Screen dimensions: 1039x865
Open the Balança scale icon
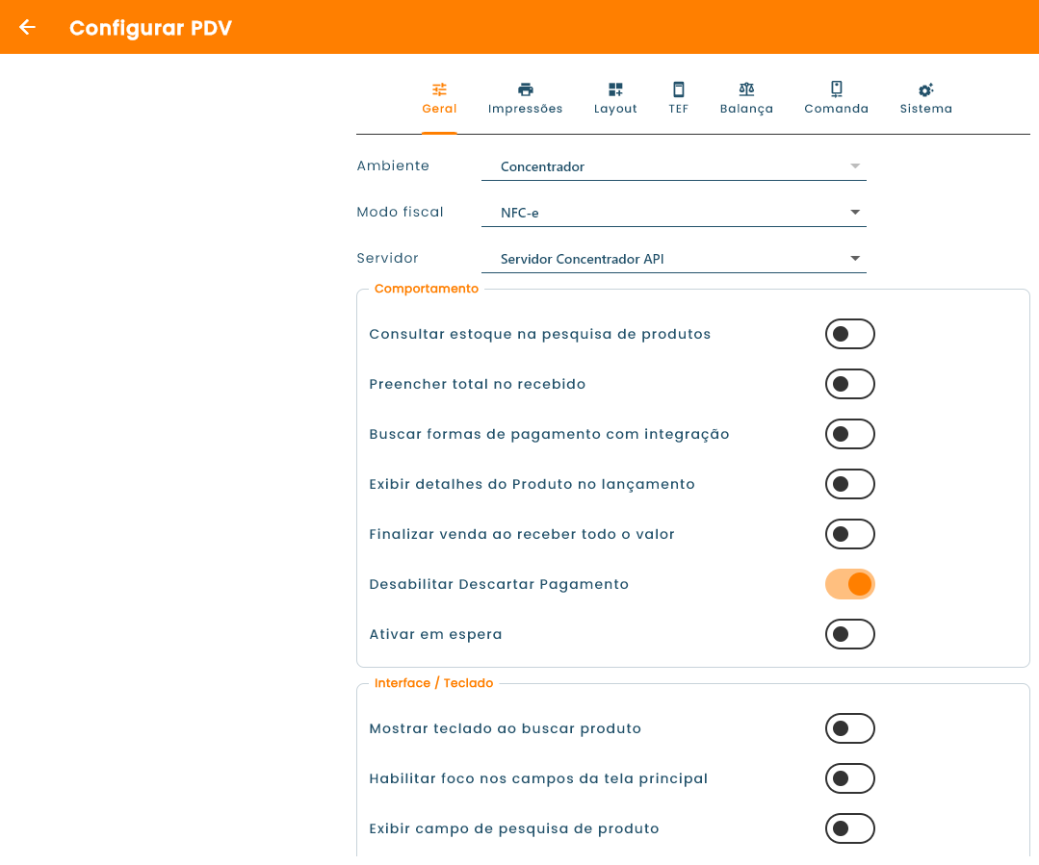pos(747,89)
